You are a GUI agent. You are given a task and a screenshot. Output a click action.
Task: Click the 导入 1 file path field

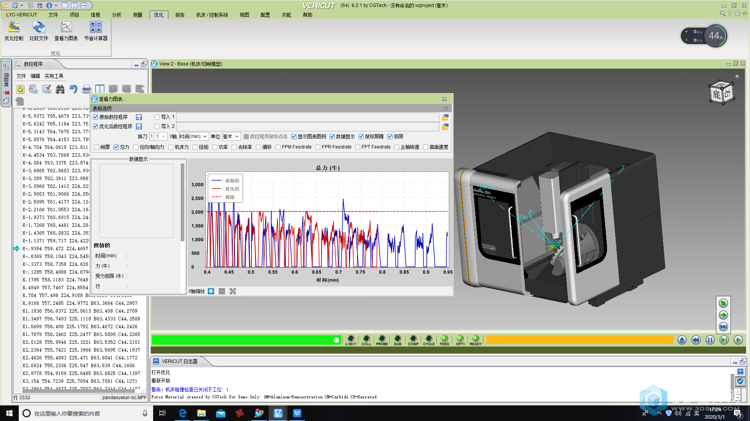click(x=308, y=117)
